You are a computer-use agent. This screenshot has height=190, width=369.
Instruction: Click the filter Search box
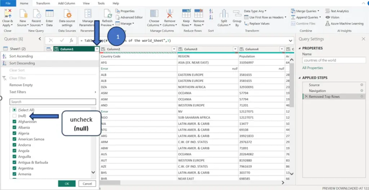tap(53, 102)
